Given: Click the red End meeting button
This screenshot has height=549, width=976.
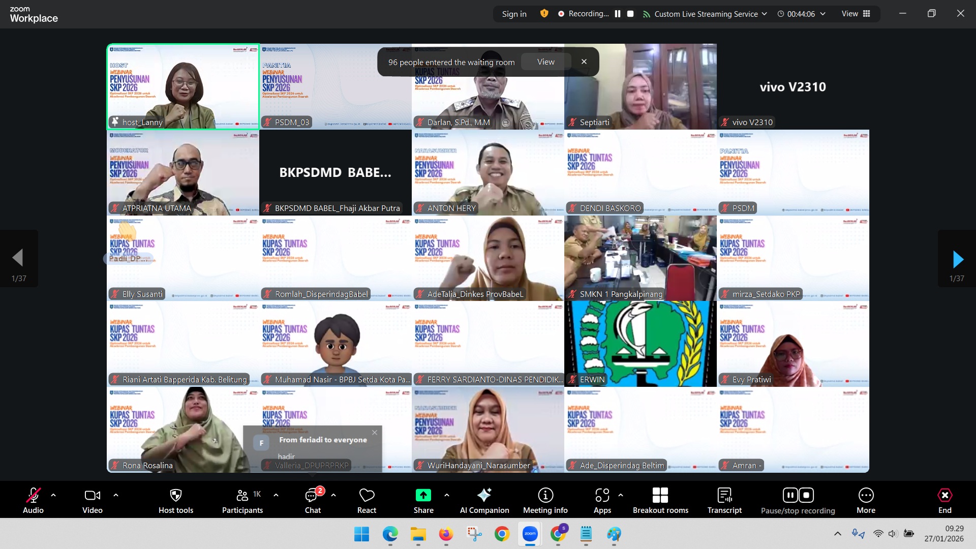Looking at the screenshot, I should (944, 496).
